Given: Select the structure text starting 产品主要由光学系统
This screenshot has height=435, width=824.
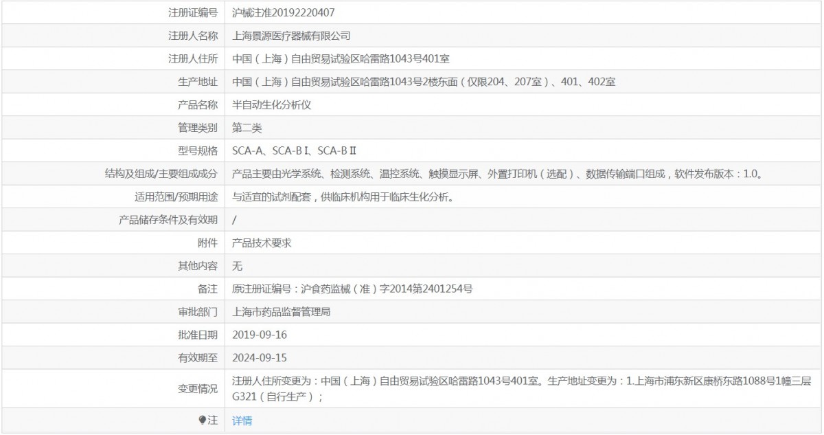Looking at the screenshot, I should [x=497, y=174].
